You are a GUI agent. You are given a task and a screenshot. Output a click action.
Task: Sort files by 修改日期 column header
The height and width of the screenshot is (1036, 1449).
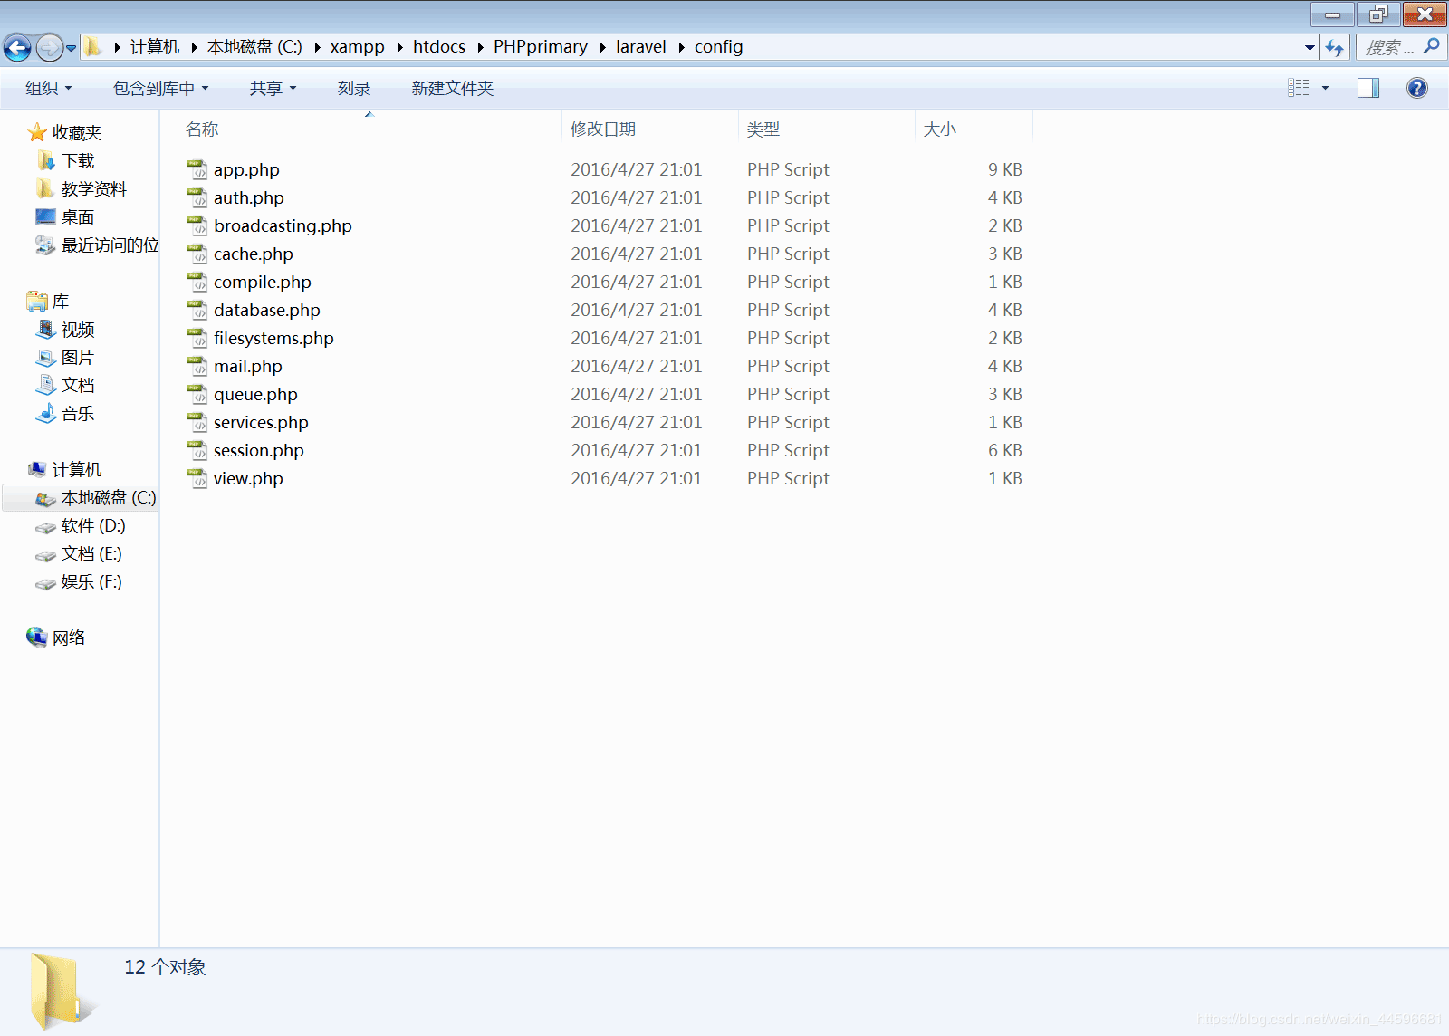click(603, 129)
